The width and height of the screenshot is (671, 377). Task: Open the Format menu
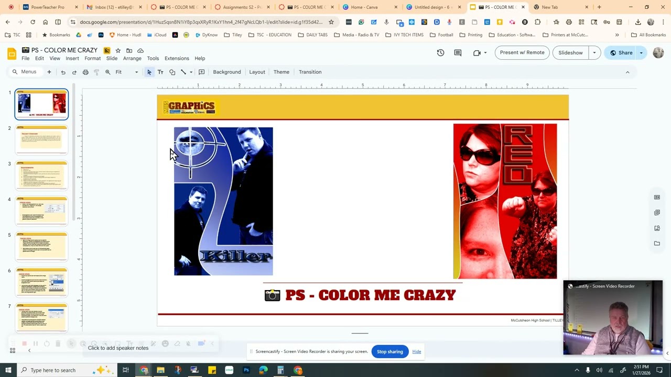click(x=92, y=59)
